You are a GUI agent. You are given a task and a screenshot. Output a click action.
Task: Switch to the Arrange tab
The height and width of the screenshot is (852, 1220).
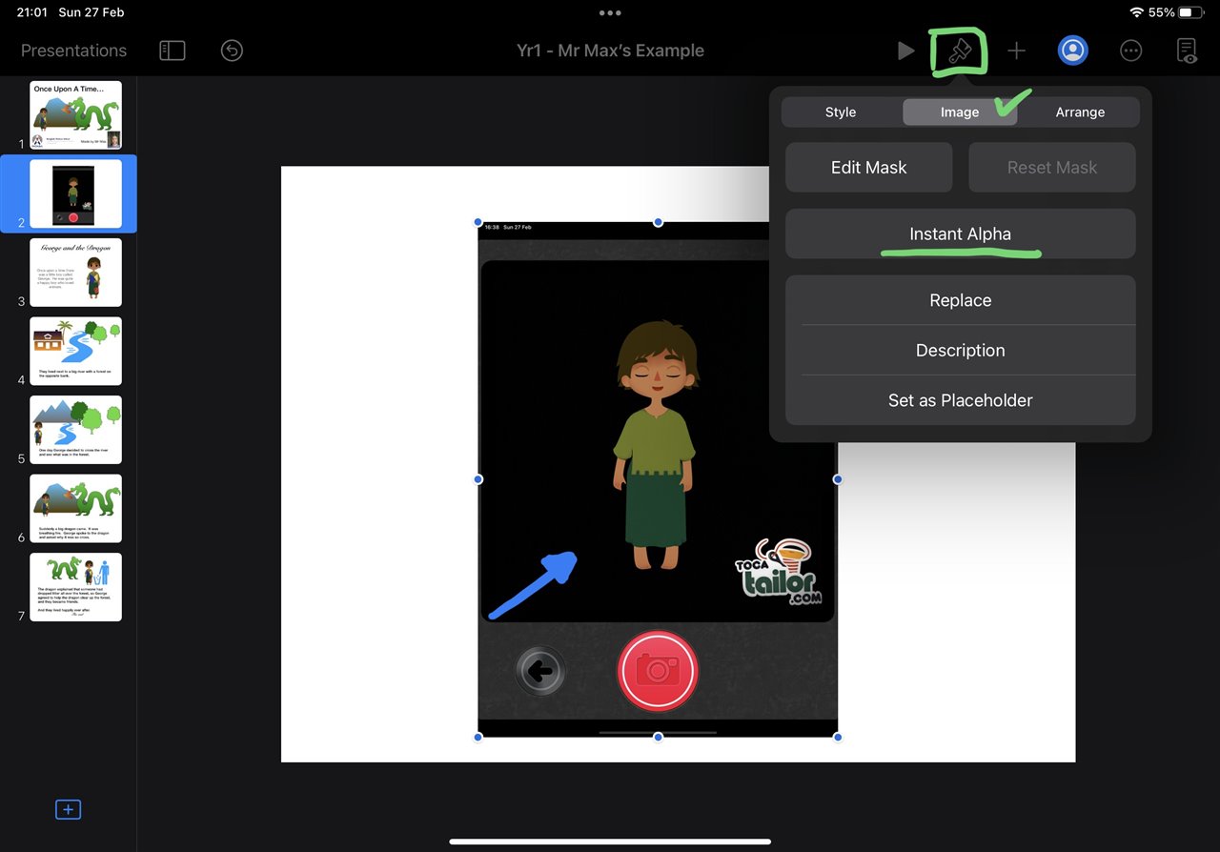click(1080, 112)
